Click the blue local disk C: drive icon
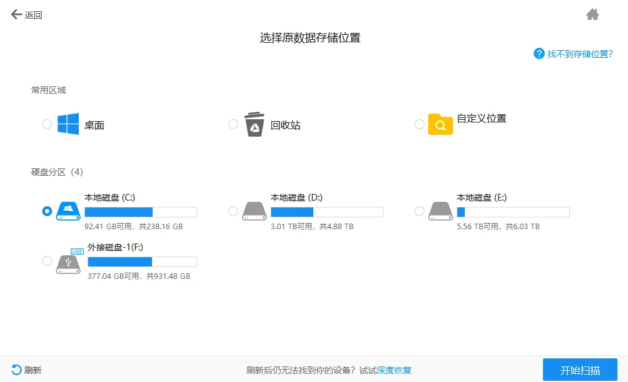 click(x=68, y=211)
